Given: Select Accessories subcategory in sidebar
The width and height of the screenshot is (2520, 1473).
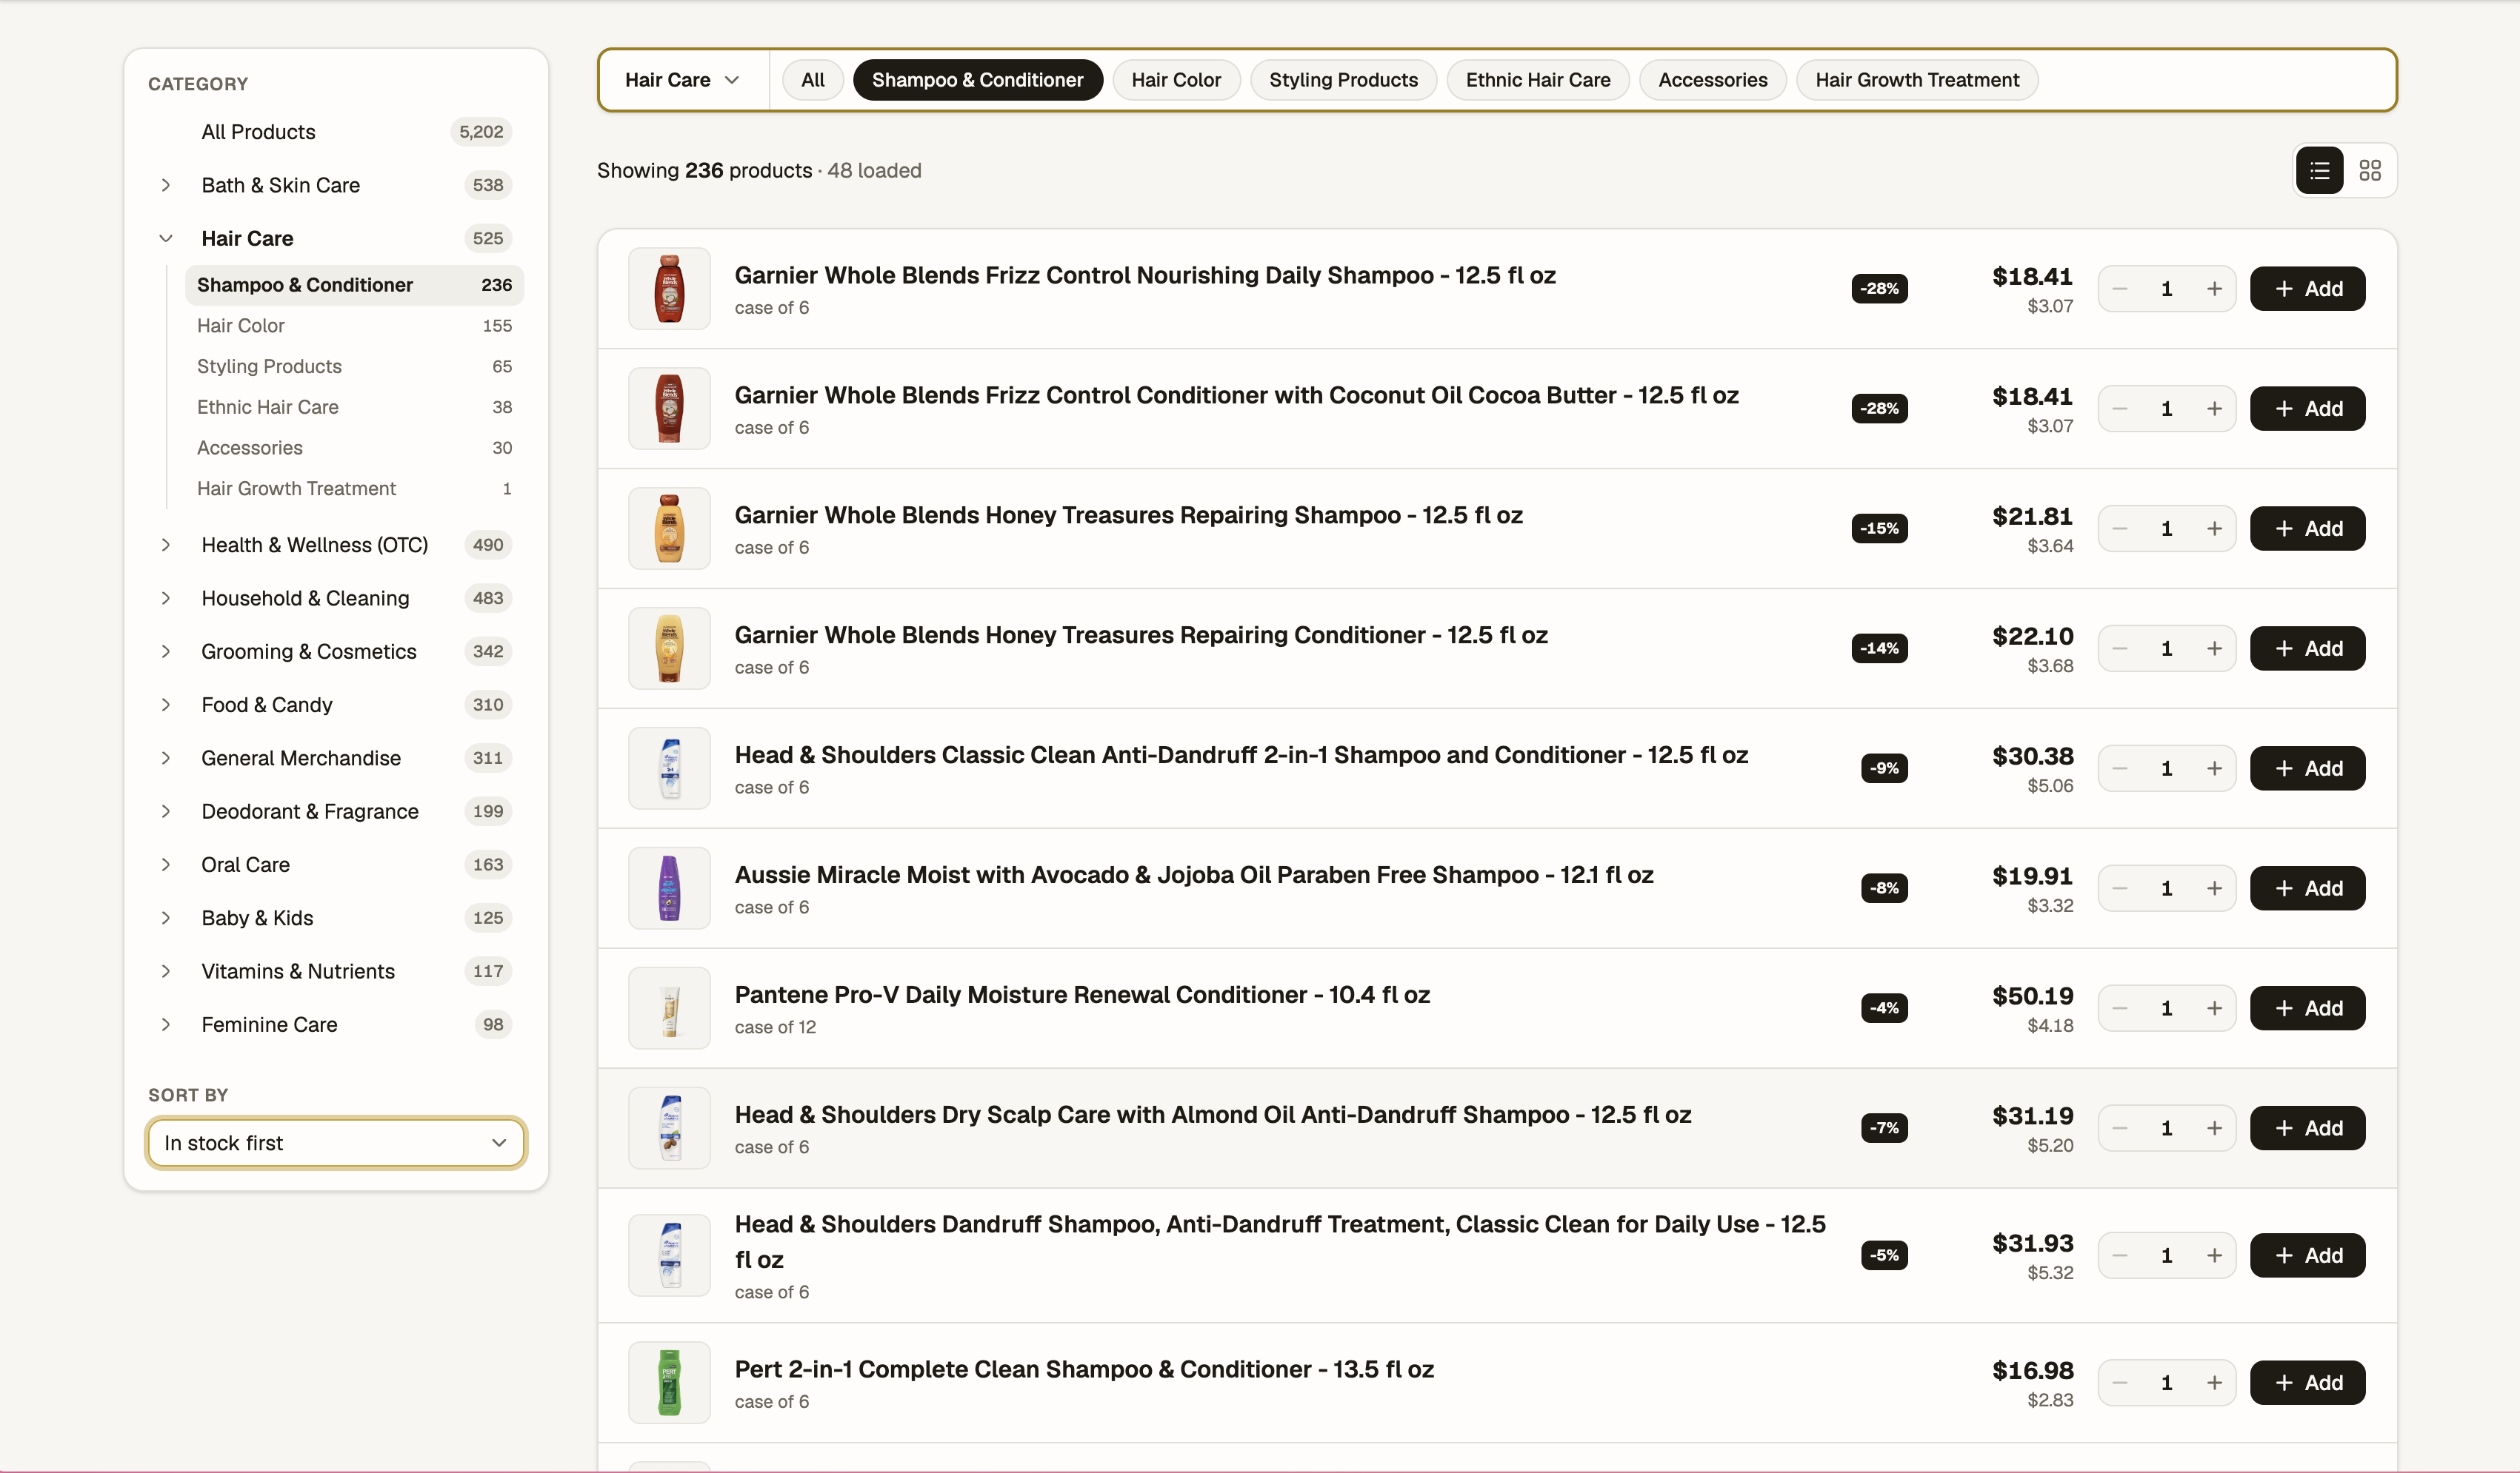Looking at the screenshot, I should pyautogui.click(x=354, y=448).
